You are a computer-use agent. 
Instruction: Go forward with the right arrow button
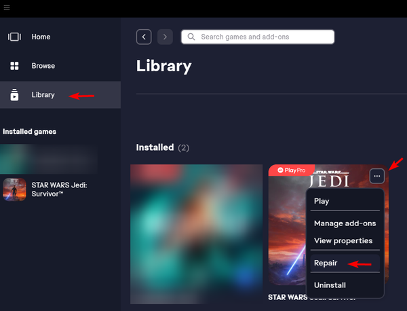point(165,37)
